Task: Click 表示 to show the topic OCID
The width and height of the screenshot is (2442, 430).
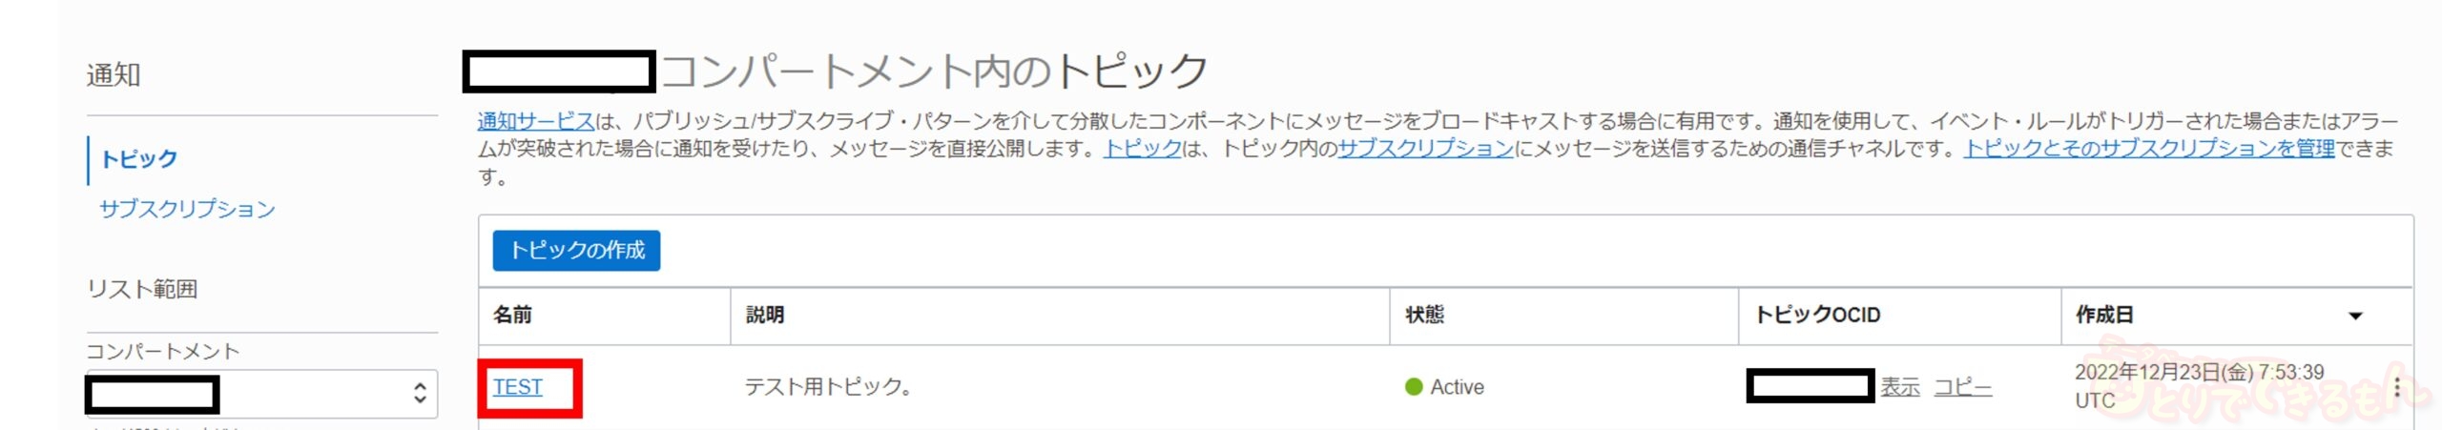Action: coord(1899,387)
